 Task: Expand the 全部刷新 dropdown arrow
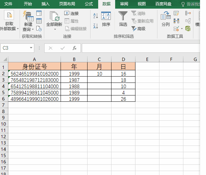(55, 29)
